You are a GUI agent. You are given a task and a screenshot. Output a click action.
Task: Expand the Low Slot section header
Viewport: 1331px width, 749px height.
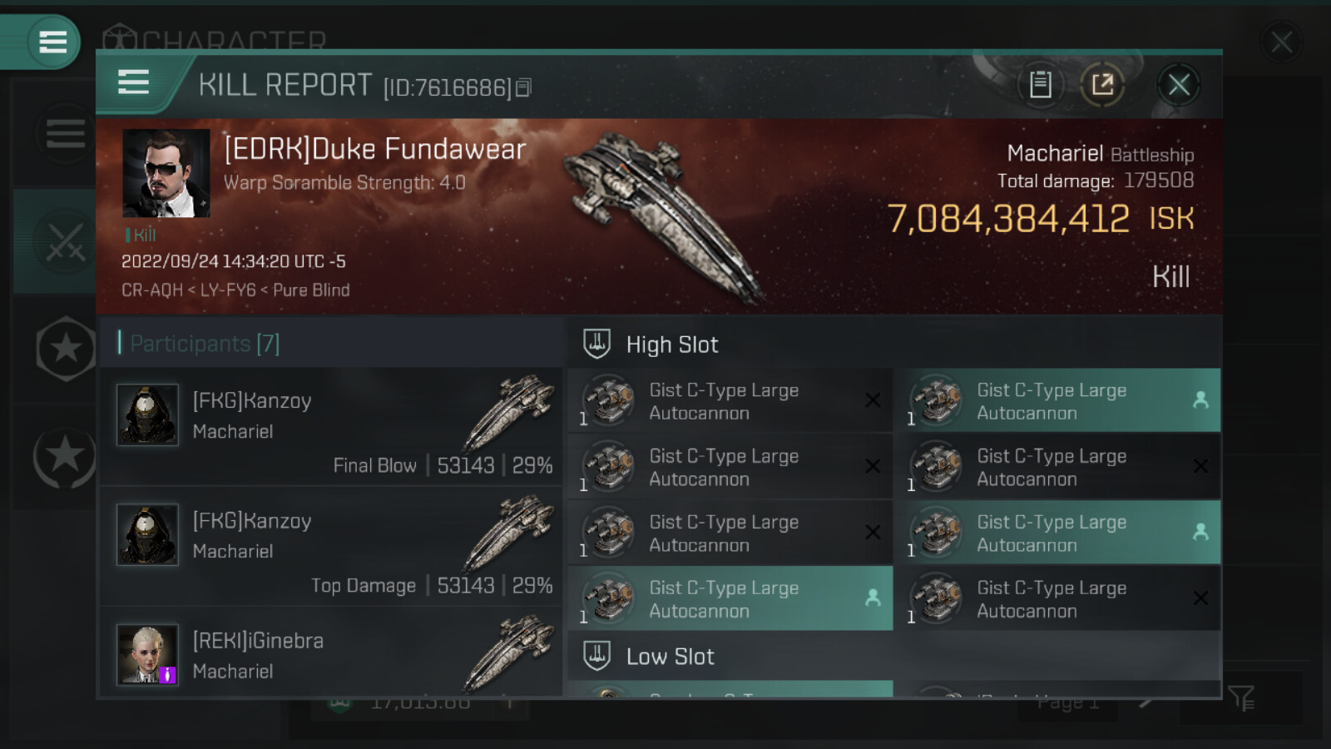tap(670, 657)
